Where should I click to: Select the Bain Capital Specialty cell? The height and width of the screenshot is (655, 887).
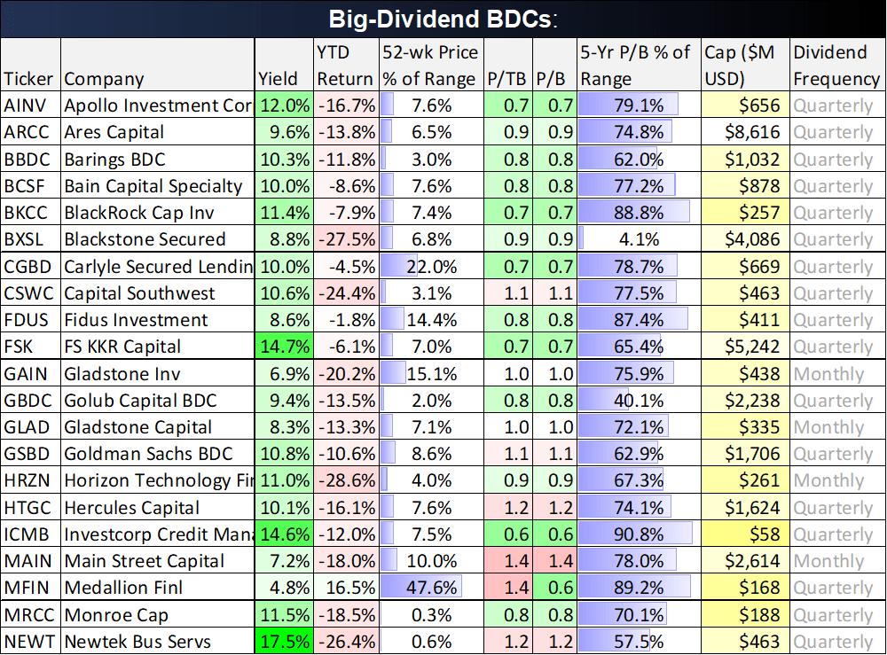pos(157,185)
